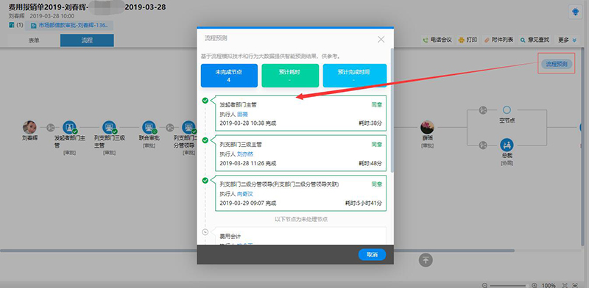Click the 列支部门三级主管 flow node icon
Image resolution: width=589 pixels, height=288 pixels.
[x=109, y=128]
